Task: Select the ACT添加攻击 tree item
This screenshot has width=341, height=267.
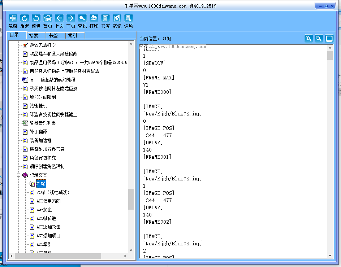Action: (x=48, y=227)
